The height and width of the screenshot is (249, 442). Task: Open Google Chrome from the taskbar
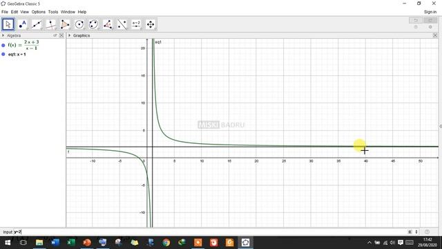(166, 243)
